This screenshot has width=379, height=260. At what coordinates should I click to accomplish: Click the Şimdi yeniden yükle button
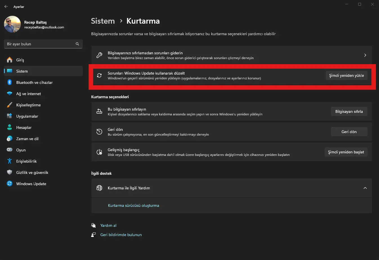coord(347,75)
